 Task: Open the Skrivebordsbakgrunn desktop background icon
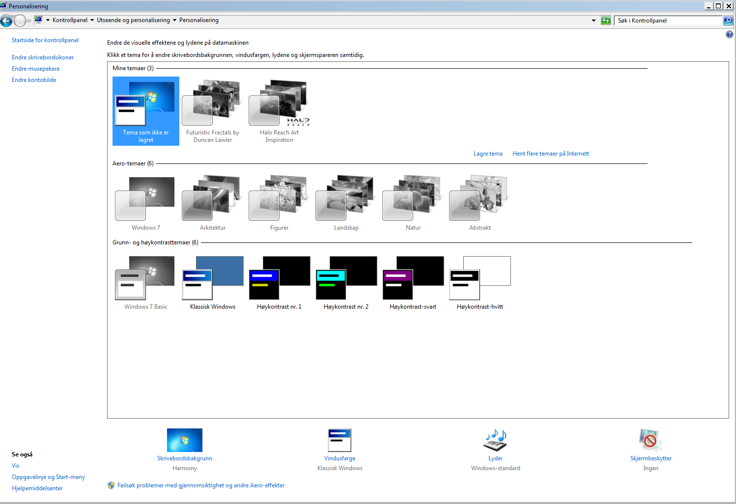click(185, 440)
